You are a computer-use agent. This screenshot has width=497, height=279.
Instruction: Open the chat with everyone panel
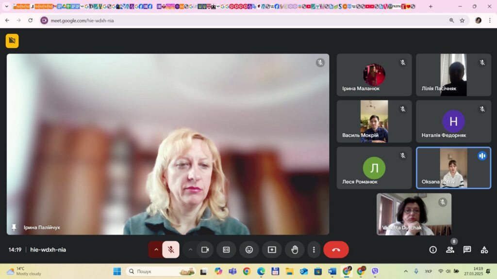coord(467,249)
